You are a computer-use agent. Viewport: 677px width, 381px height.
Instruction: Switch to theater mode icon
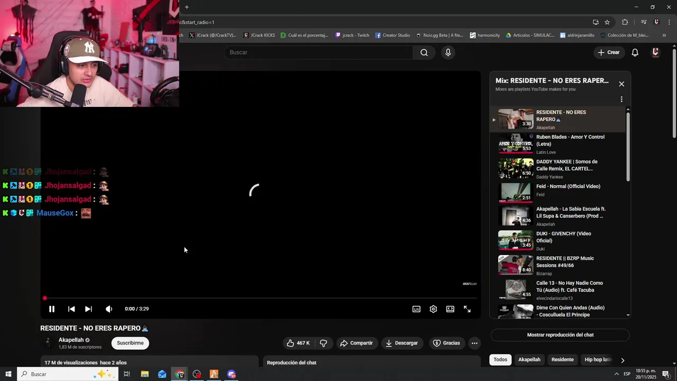tap(450, 309)
